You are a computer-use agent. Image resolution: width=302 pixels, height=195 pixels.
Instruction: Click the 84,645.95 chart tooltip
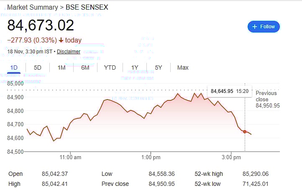tap(230, 91)
